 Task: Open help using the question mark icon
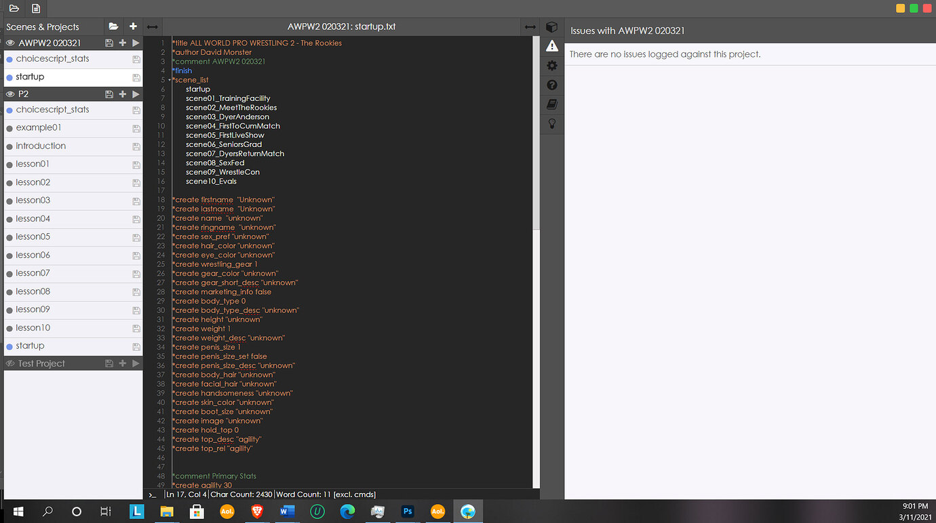click(551, 85)
